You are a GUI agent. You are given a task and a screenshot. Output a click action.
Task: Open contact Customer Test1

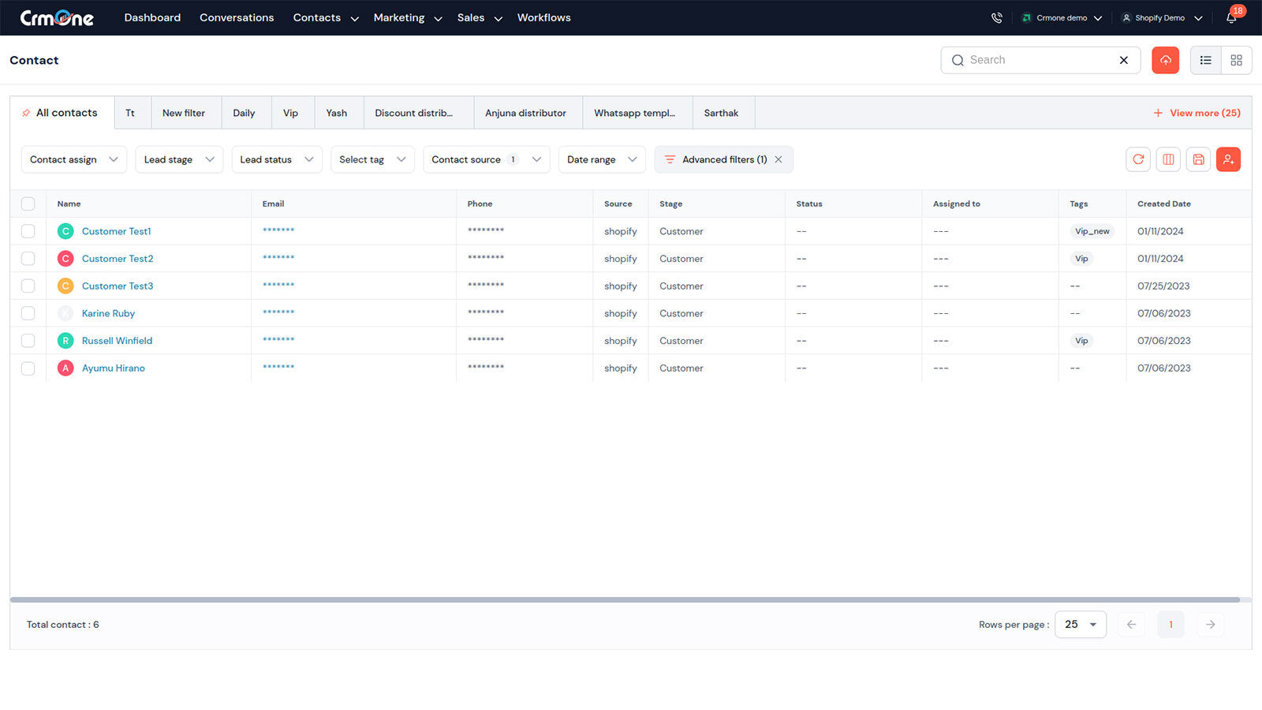pos(116,231)
